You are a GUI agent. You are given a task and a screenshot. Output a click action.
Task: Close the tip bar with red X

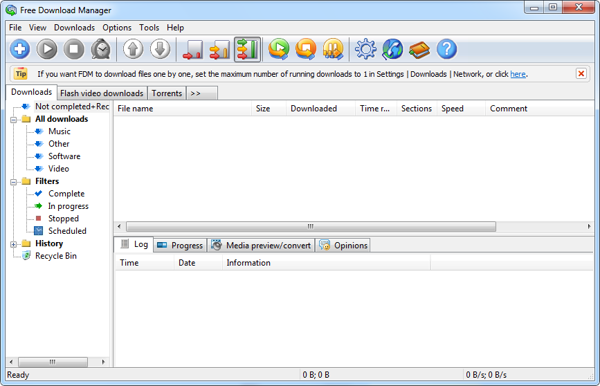[581, 73]
